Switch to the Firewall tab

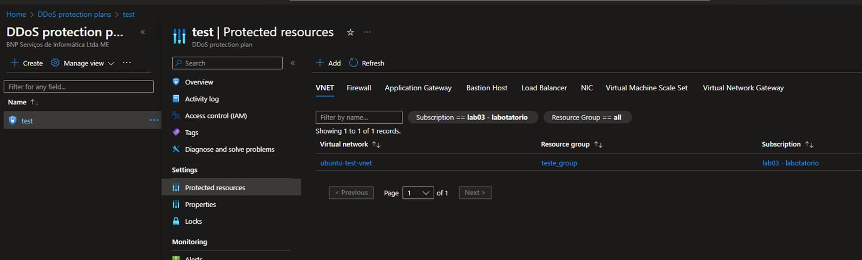click(359, 88)
